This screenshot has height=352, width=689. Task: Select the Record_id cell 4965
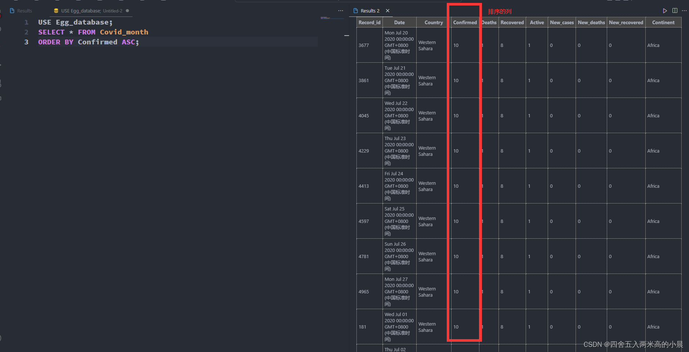tap(370, 291)
